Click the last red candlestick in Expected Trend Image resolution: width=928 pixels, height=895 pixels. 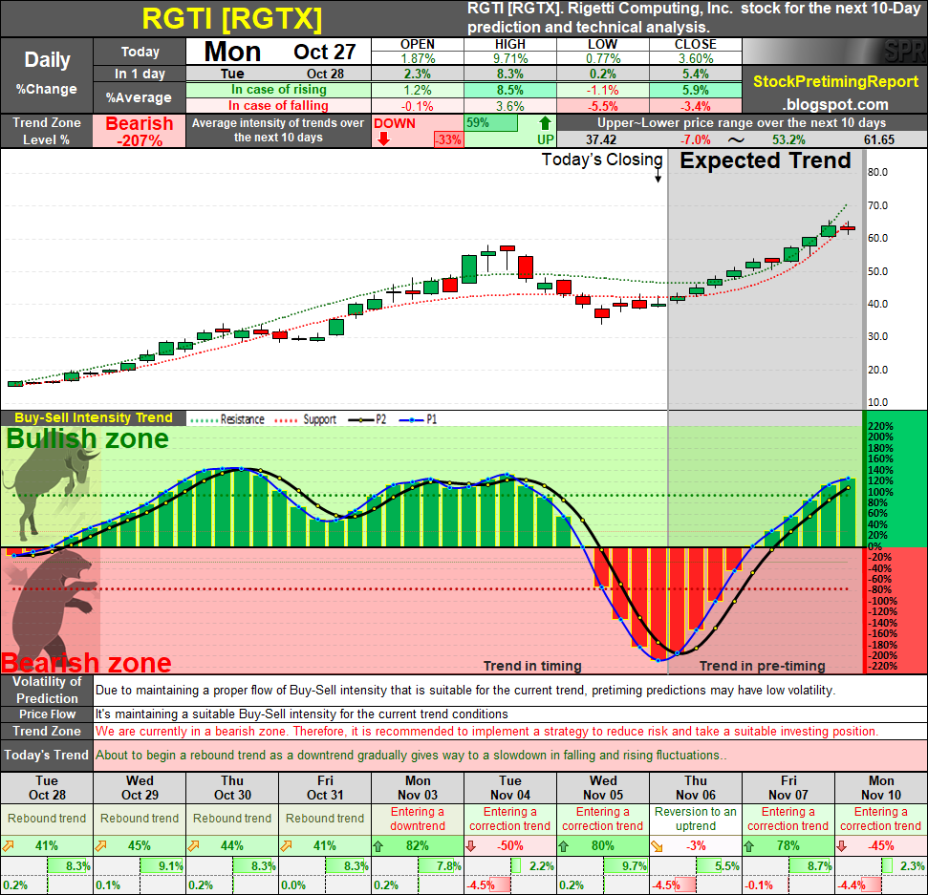[x=848, y=227]
